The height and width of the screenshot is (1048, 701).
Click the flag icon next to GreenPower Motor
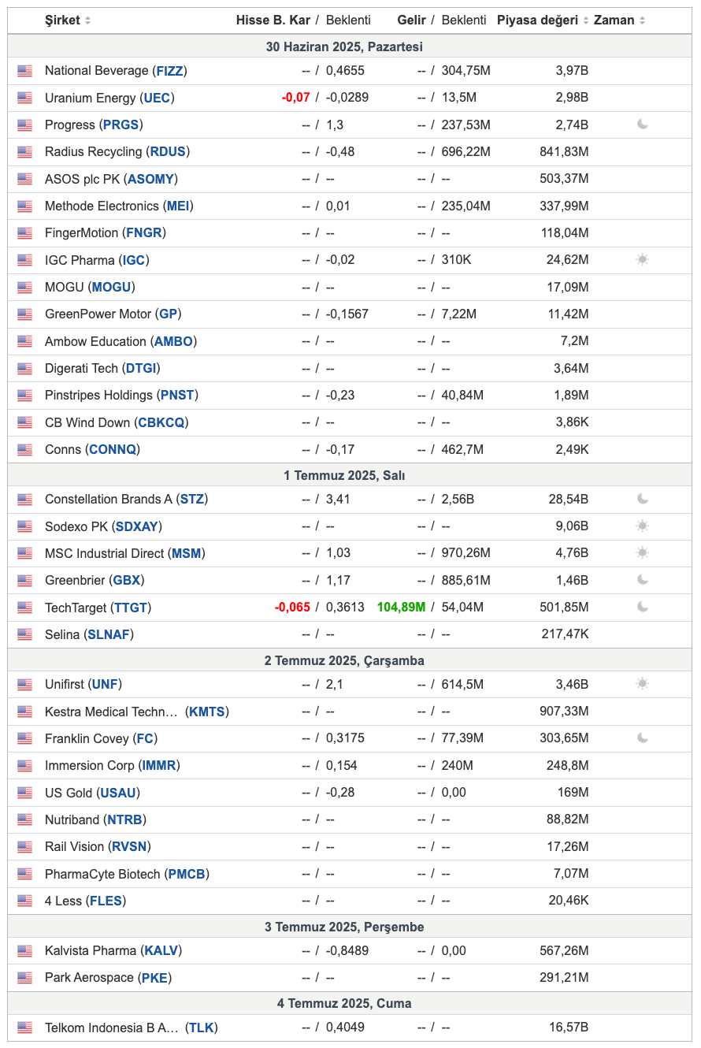pyautogui.click(x=25, y=314)
